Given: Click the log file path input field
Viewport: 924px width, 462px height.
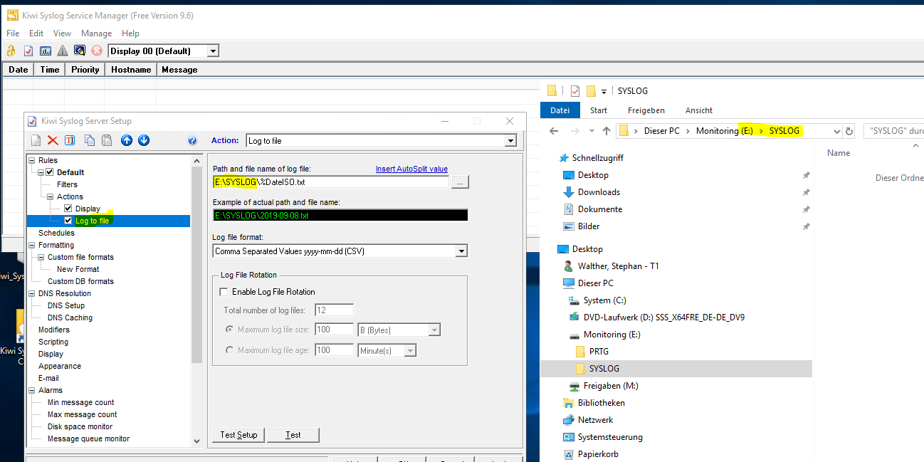Looking at the screenshot, I should 331,182.
